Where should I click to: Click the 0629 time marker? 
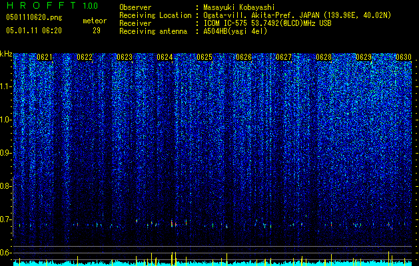(364, 57)
